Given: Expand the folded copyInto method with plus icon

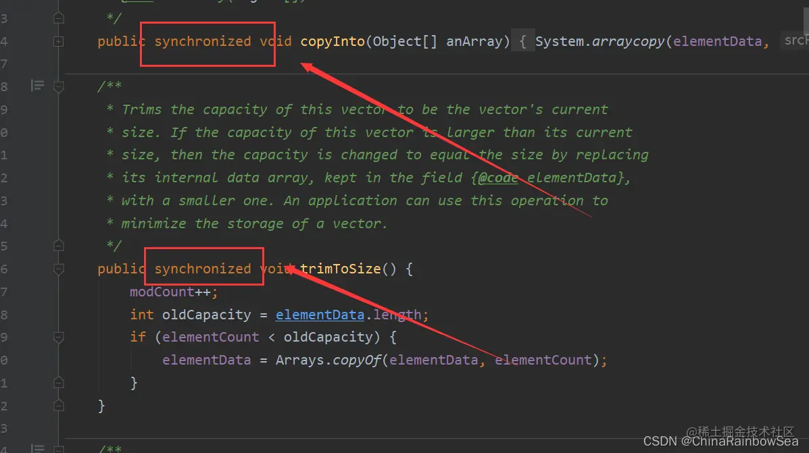Looking at the screenshot, I should pos(58,41).
